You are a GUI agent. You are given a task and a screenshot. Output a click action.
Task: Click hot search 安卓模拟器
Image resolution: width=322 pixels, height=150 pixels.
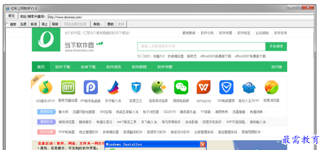point(176,56)
